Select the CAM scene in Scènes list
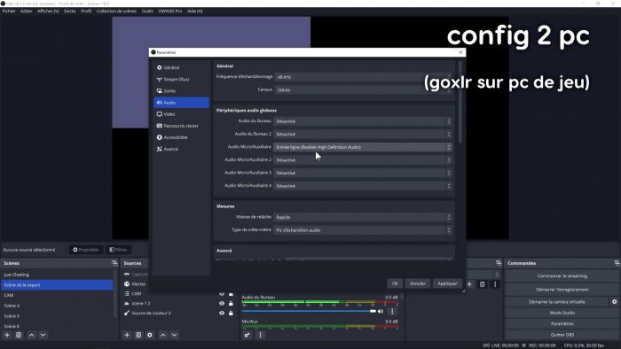Screen dimensions: 621x349 pyautogui.click(x=57, y=295)
